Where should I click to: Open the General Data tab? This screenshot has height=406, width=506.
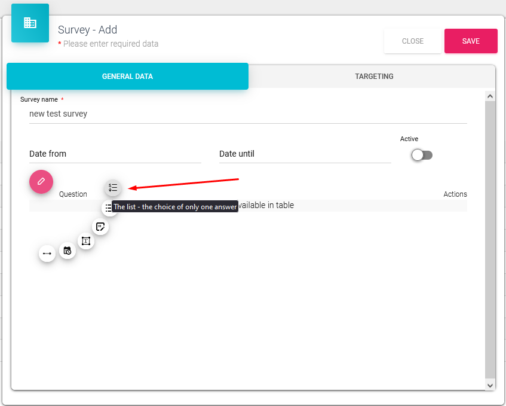click(127, 77)
